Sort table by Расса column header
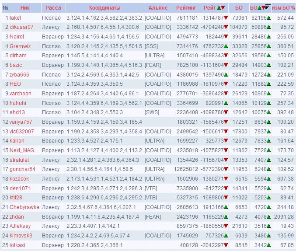The width and height of the screenshot is (296, 251). [53, 8]
